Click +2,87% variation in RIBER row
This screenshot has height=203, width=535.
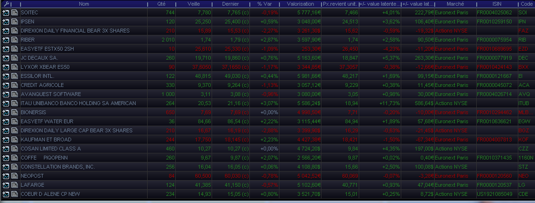click(269, 40)
